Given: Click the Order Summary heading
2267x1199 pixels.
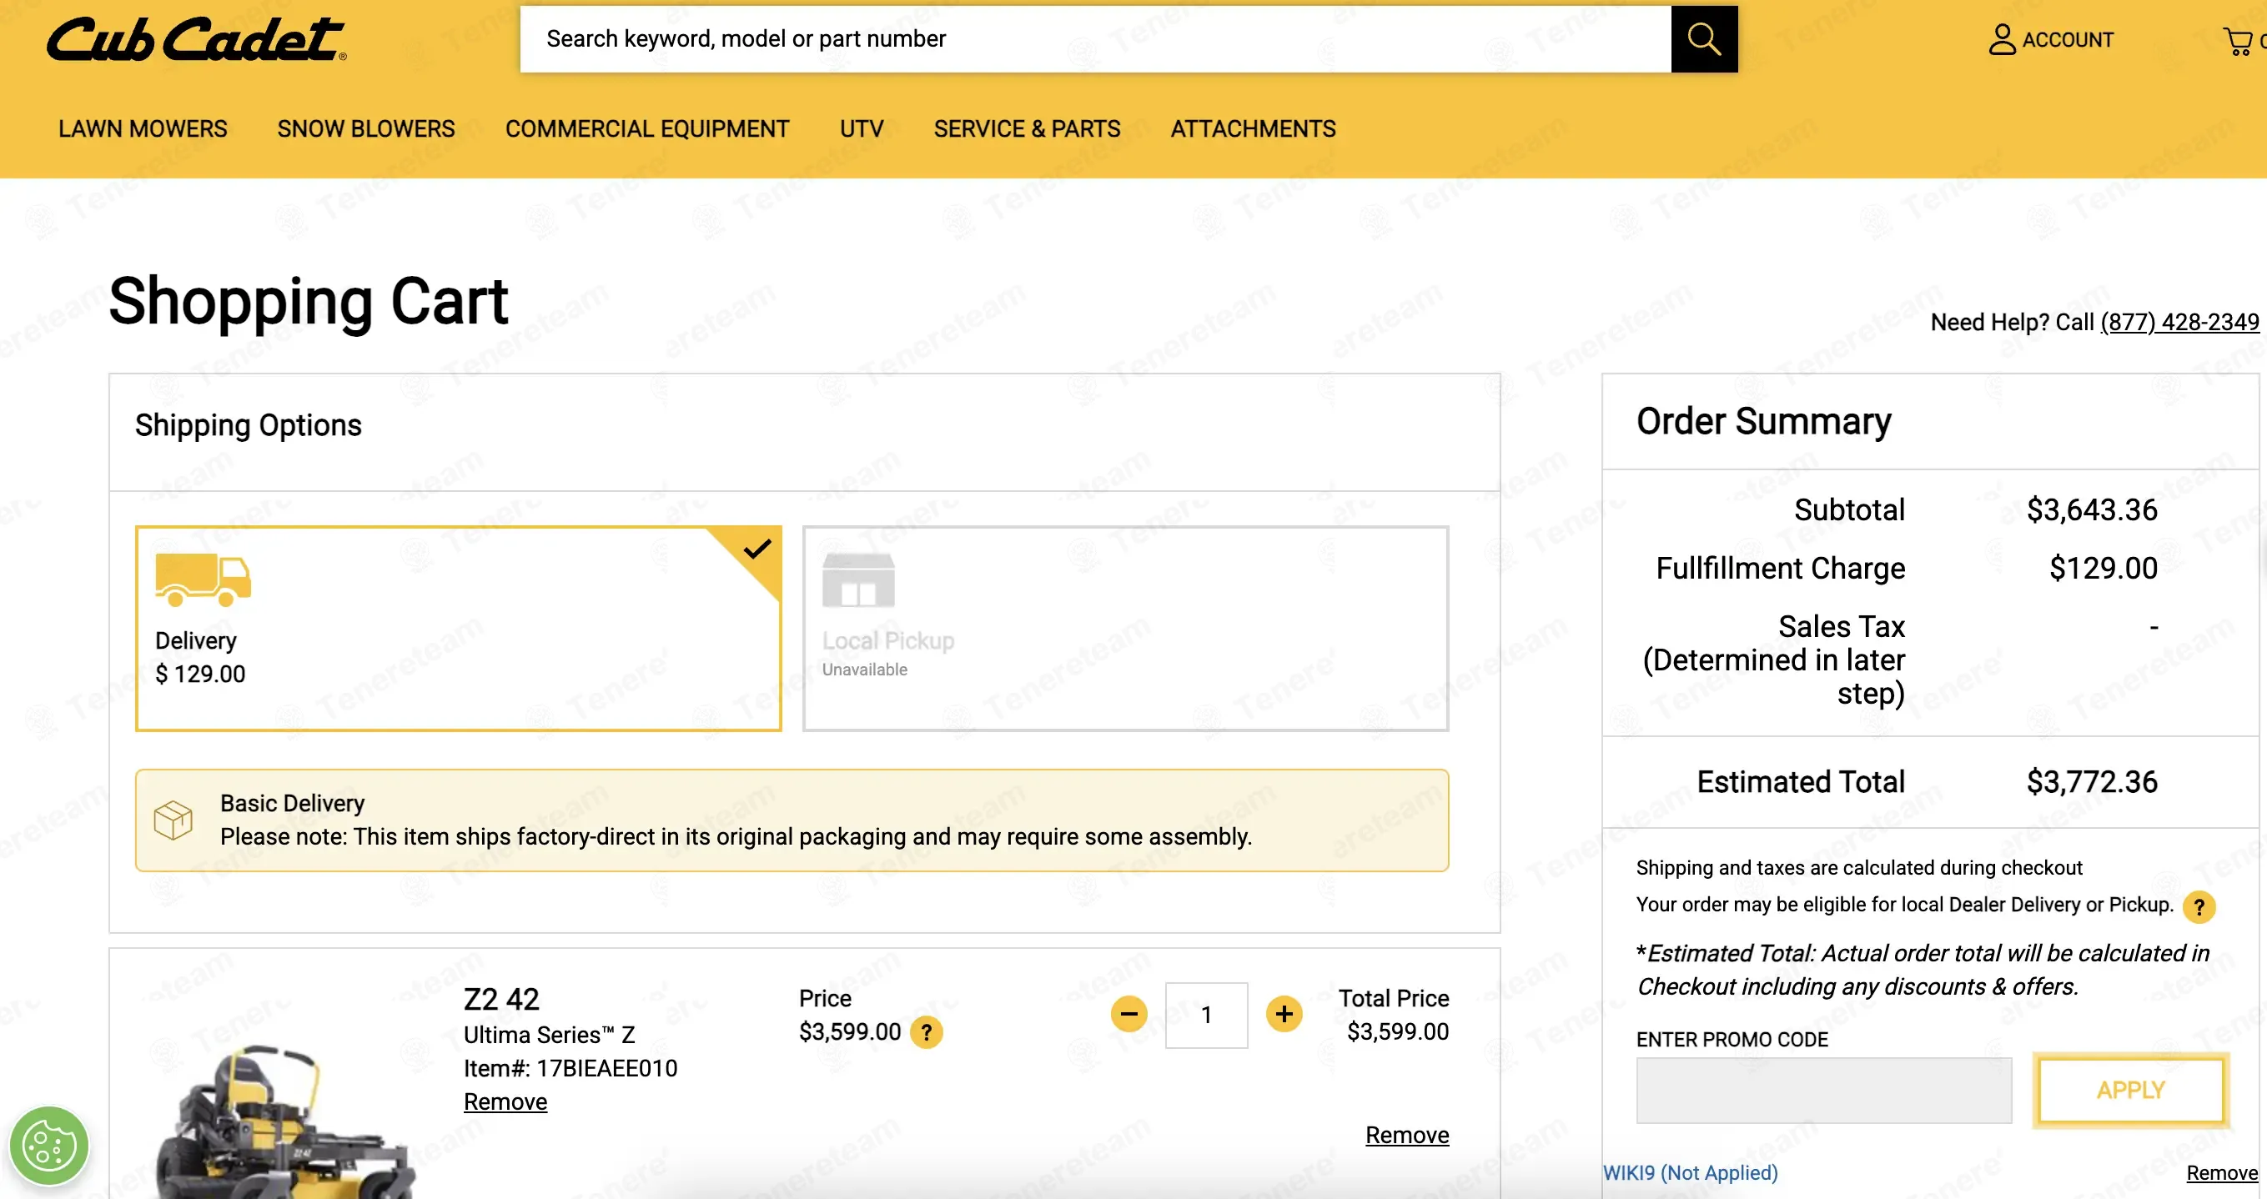Looking at the screenshot, I should coord(1763,421).
